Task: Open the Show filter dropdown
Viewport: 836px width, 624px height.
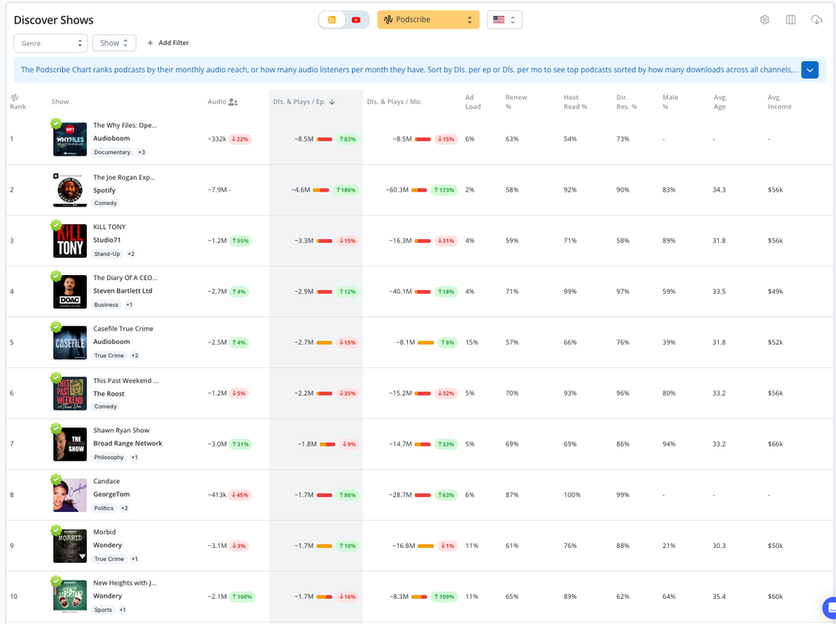Action: point(114,43)
